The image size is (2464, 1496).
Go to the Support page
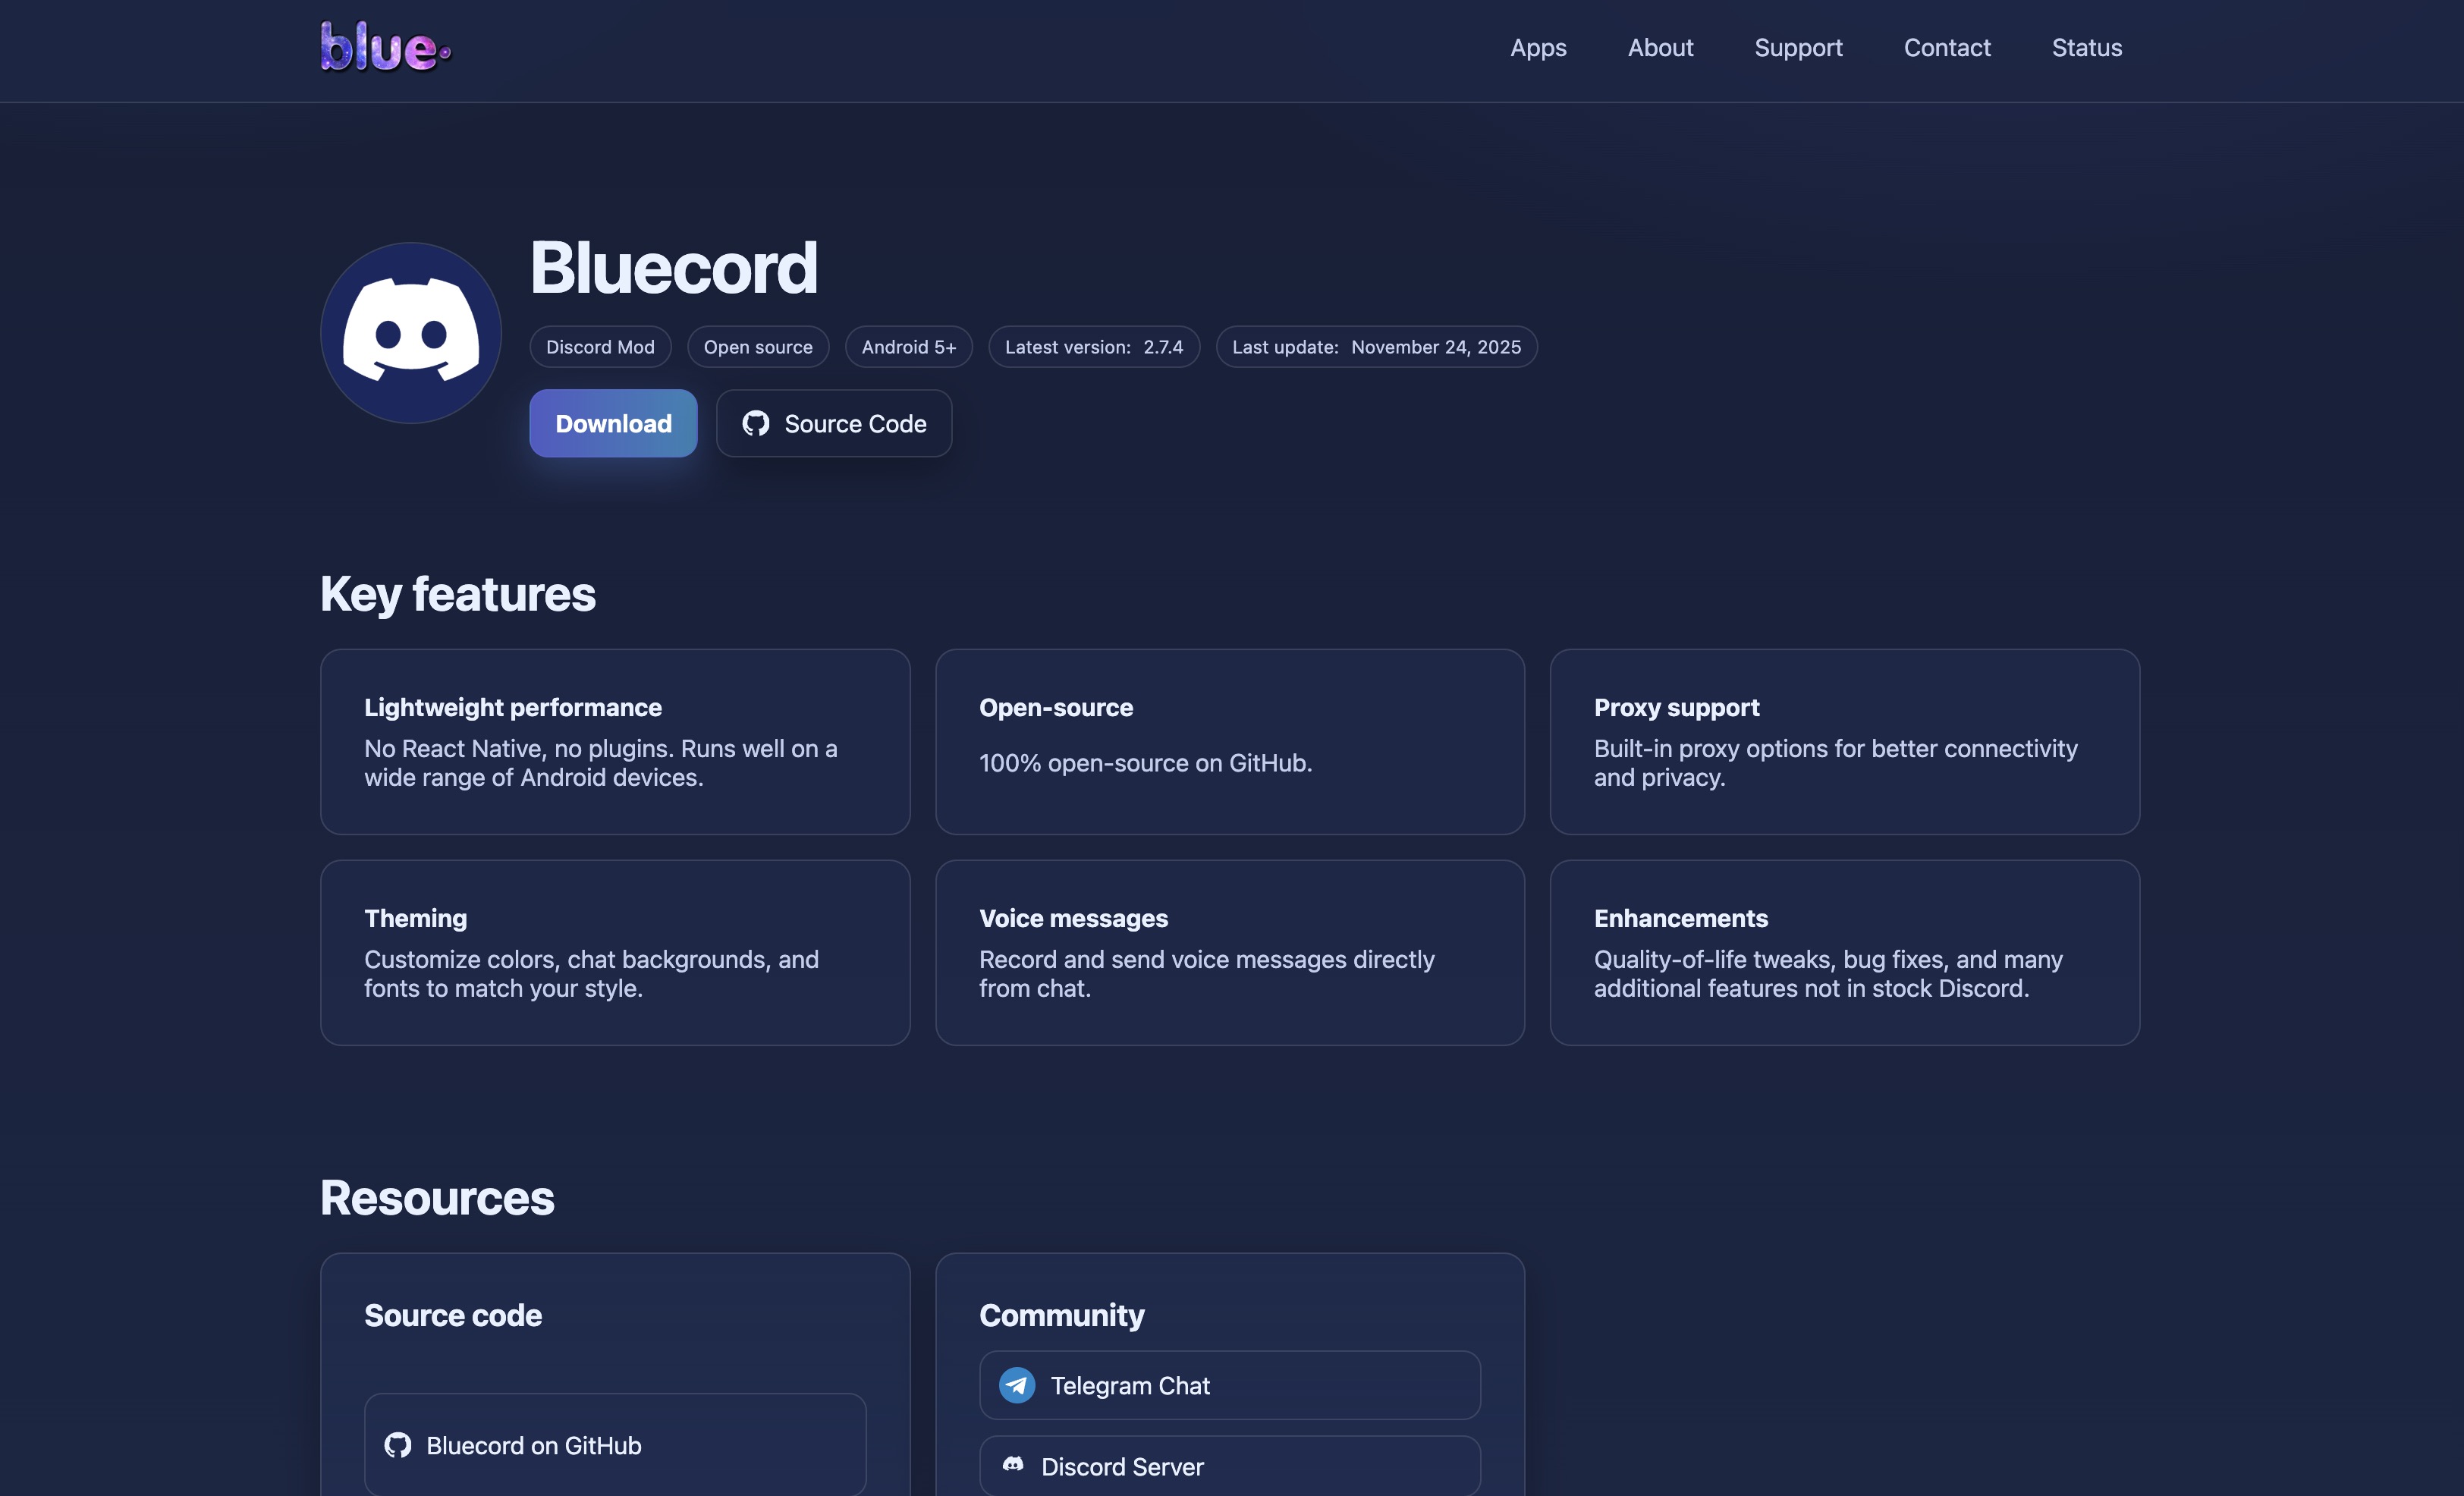[x=1798, y=47]
